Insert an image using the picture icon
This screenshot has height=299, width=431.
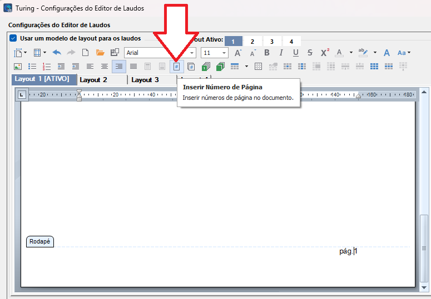[x=17, y=67]
